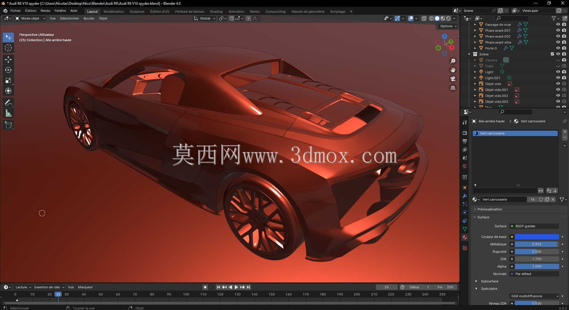Open the Fichier menu
Screen dimensions: 569x310
(15, 11)
